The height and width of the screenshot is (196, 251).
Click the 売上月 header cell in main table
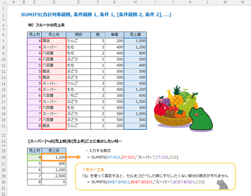point(35,34)
